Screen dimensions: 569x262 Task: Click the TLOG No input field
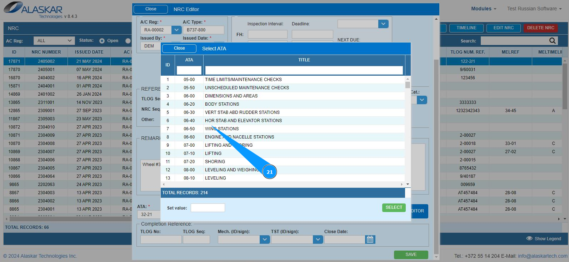[161, 240]
